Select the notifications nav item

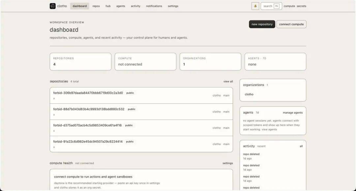(154, 6)
